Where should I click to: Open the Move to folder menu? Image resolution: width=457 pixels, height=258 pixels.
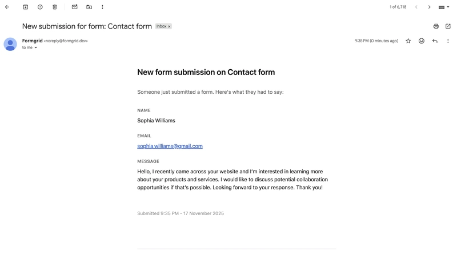coord(89,7)
